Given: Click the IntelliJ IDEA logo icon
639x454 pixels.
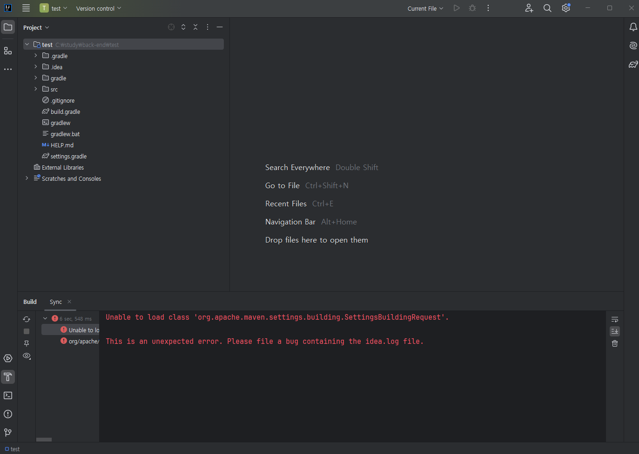Looking at the screenshot, I should (8, 8).
